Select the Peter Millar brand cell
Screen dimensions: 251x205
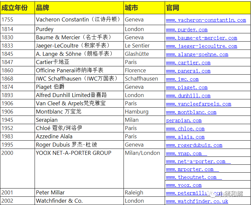coord(79,192)
